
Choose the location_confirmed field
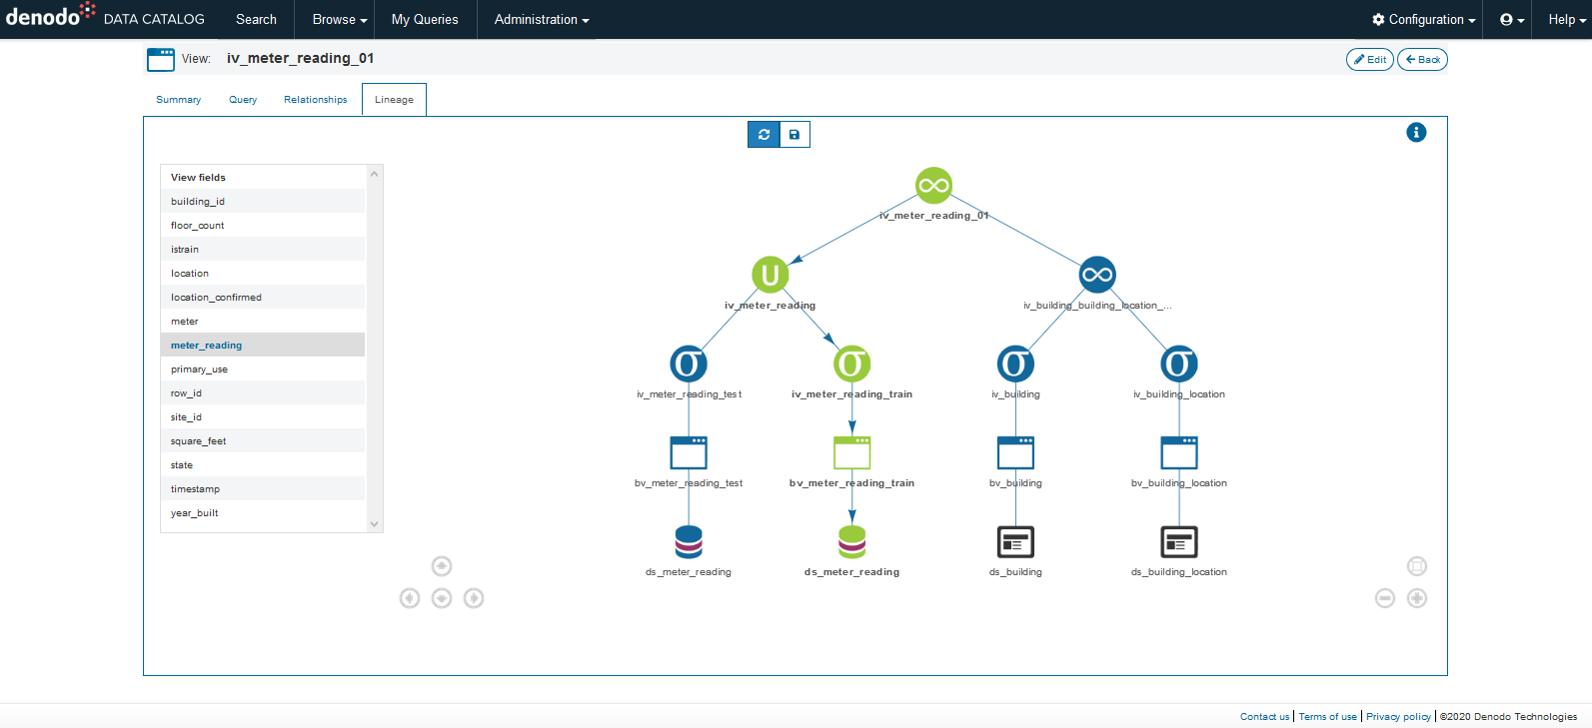(263, 297)
